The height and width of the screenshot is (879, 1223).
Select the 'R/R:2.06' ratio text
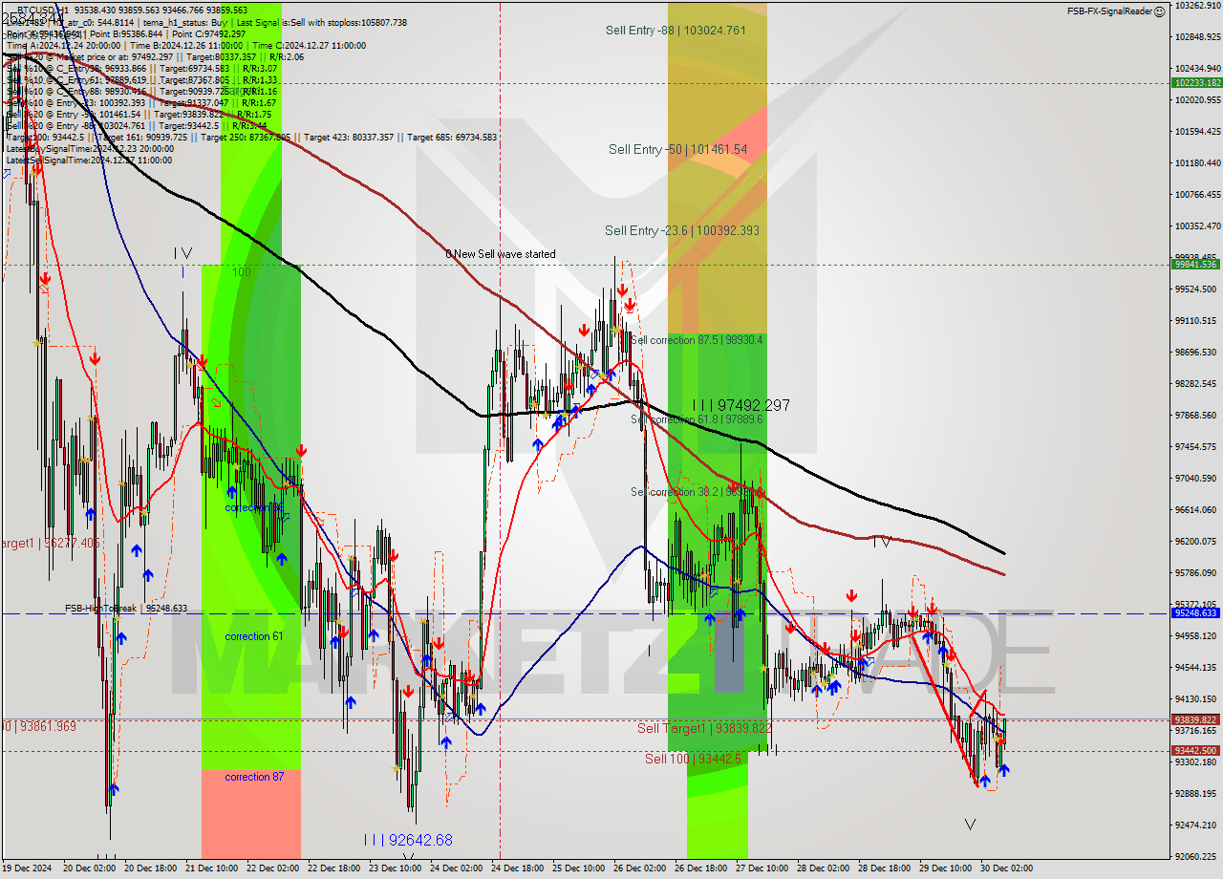(287, 57)
